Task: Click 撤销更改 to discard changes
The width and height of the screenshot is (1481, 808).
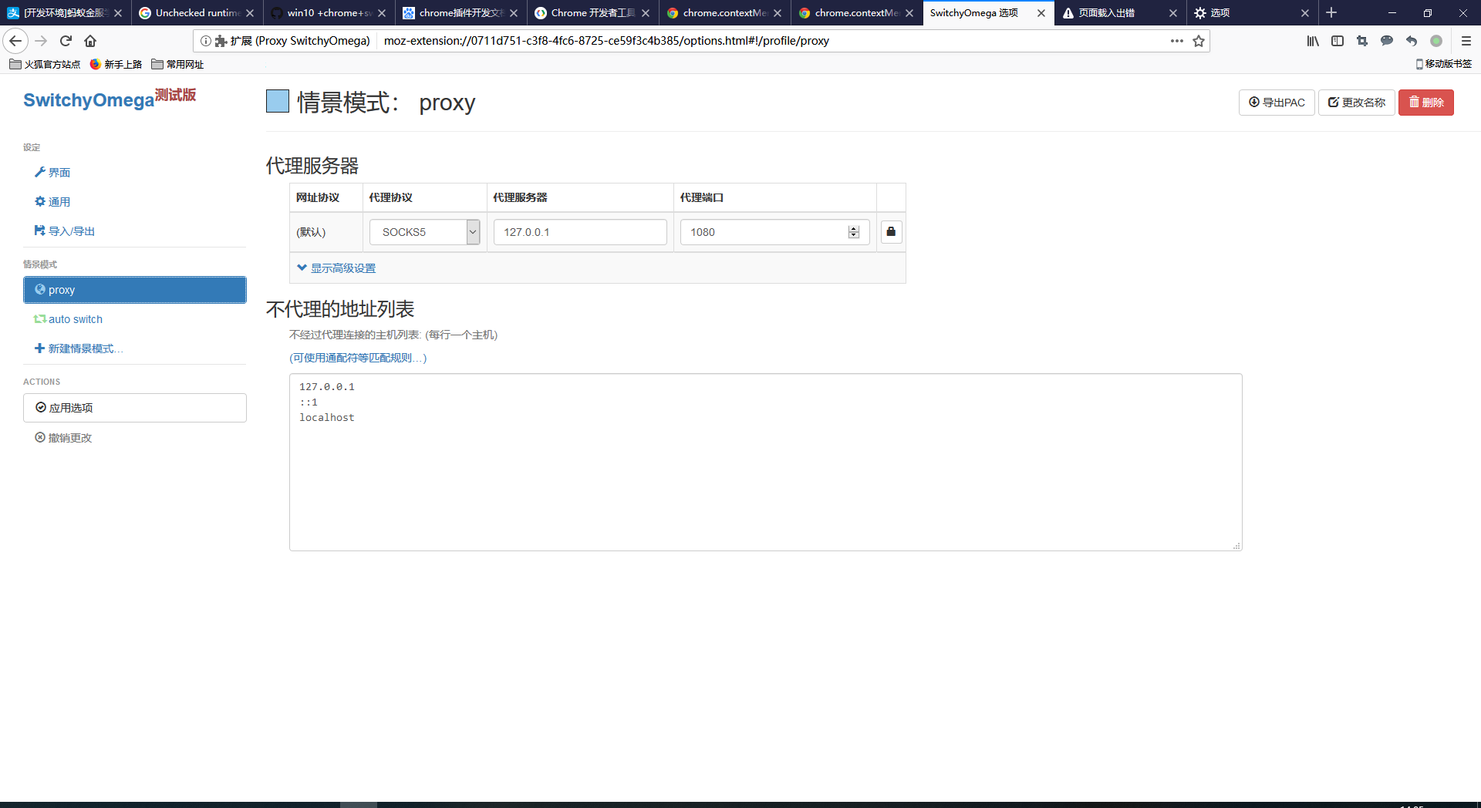Action: 63,438
